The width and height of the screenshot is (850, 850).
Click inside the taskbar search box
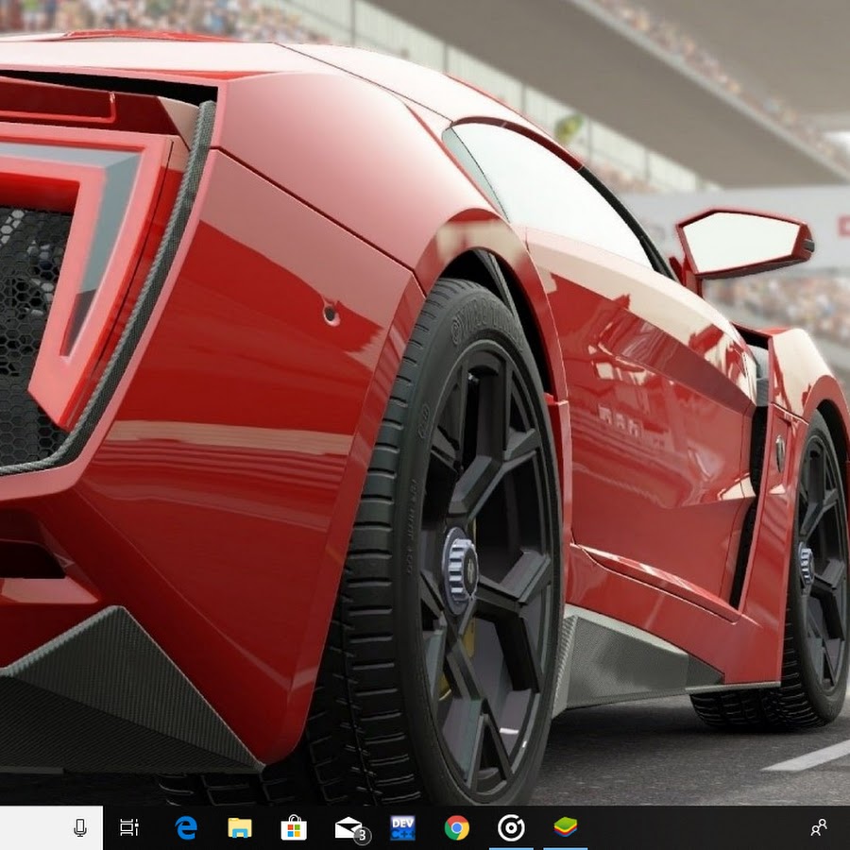(x=51, y=827)
